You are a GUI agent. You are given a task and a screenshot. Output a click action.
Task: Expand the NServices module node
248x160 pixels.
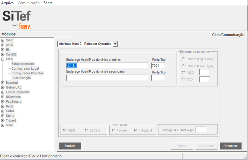[x=3, y=97]
